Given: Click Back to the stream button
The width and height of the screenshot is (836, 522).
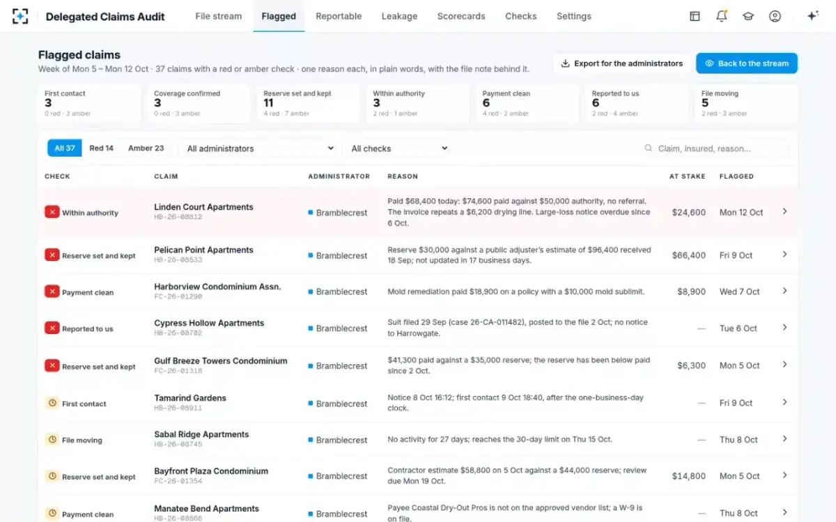Looking at the screenshot, I should click(747, 63).
